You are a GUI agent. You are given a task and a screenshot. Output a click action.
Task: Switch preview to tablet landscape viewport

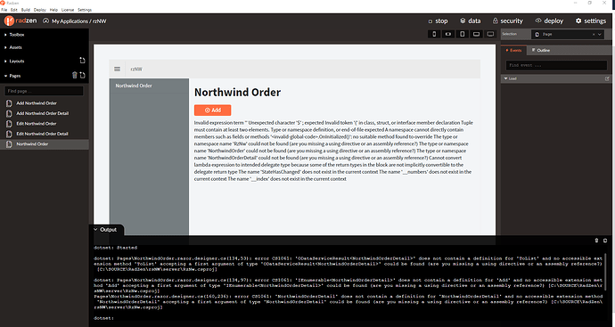point(476,34)
